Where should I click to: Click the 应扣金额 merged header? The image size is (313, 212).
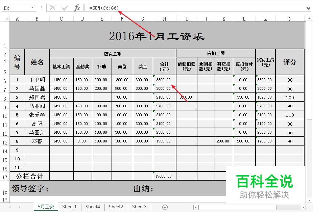tap(216, 53)
